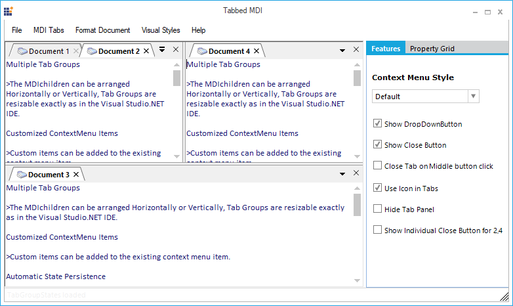Toggle Use Icon in Tabs checkbox

377,188
